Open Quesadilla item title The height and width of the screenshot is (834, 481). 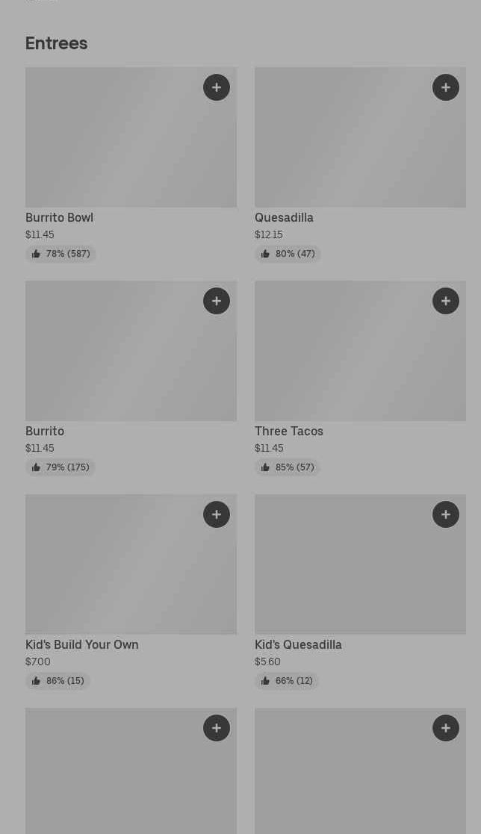[x=284, y=217]
